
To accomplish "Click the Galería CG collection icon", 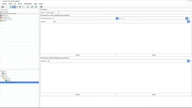I will click(x=1, y=15).
